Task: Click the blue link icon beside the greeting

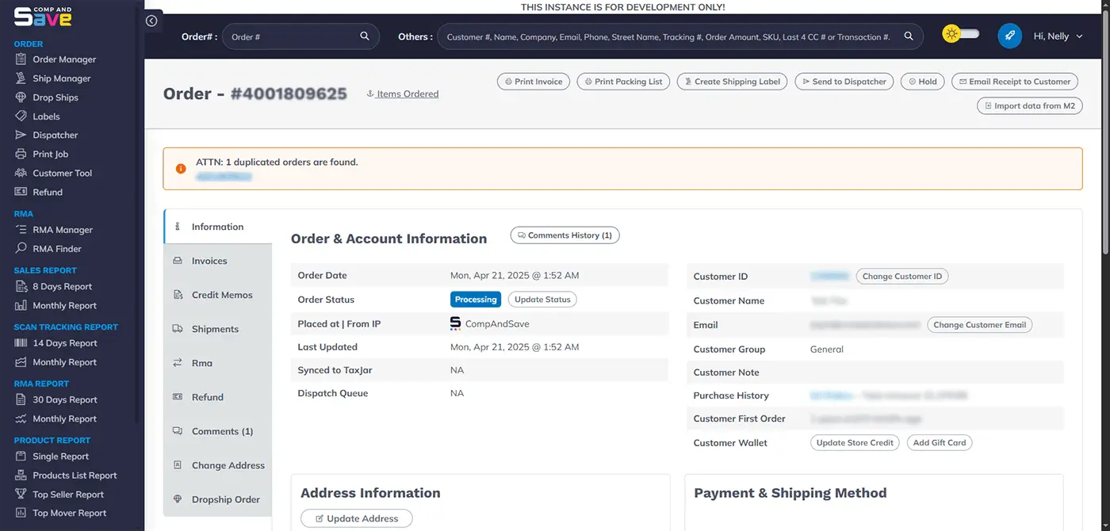Action: pyautogui.click(x=1009, y=36)
